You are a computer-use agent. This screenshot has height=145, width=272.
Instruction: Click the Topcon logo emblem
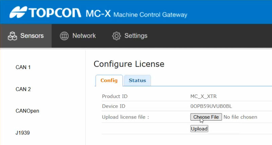tap(18, 12)
